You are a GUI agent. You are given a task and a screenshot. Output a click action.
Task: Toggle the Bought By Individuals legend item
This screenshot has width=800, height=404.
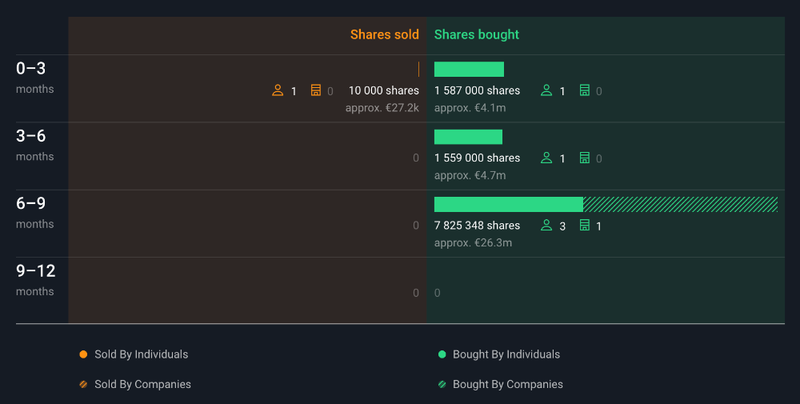[x=499, y=354]
